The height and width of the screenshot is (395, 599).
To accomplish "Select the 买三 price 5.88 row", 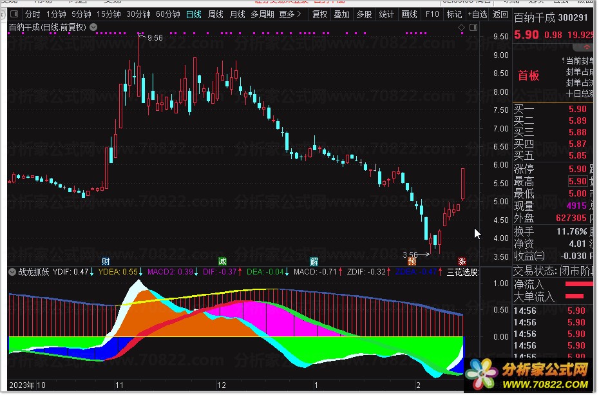I will (x=553, y=132).
